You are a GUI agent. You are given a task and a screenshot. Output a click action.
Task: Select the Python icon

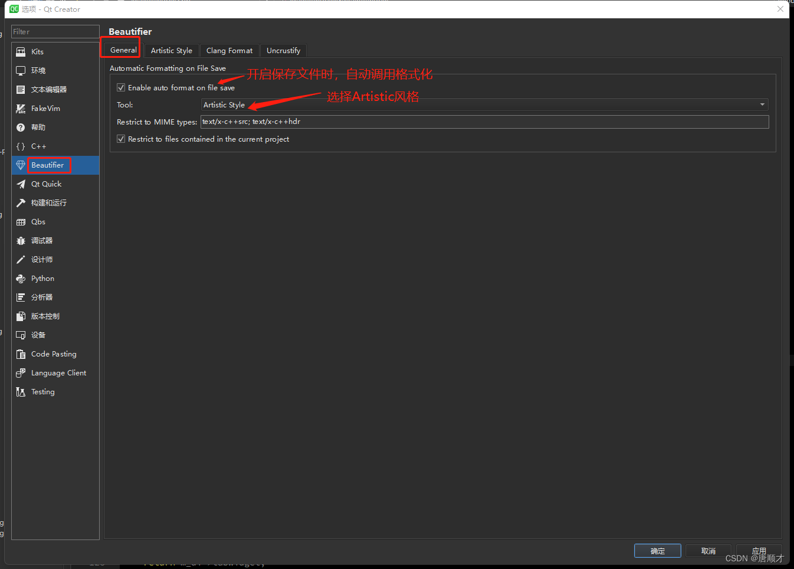point(21,279)
